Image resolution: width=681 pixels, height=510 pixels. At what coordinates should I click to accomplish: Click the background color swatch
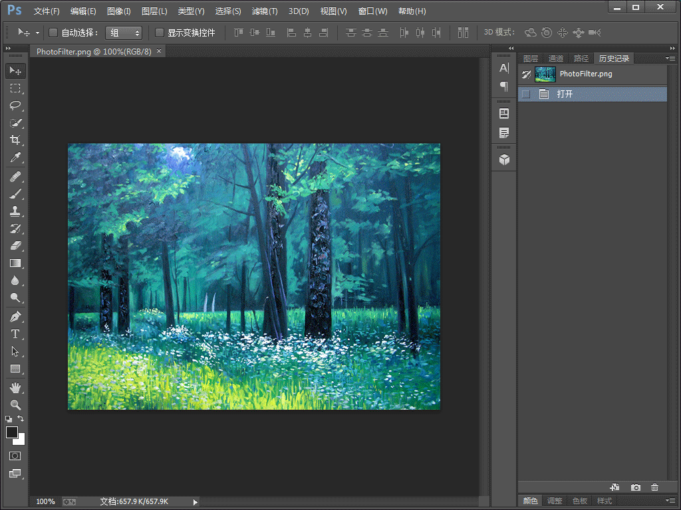pyautogui.click(x=21, y=441)
